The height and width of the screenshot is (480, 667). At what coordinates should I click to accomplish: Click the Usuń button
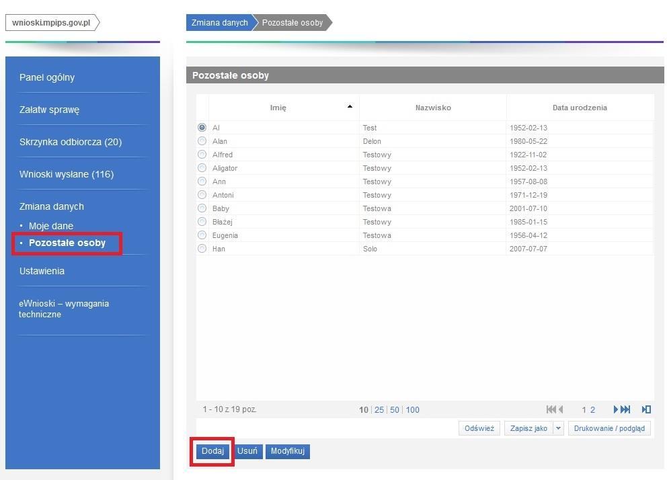(x=247, y=451)
